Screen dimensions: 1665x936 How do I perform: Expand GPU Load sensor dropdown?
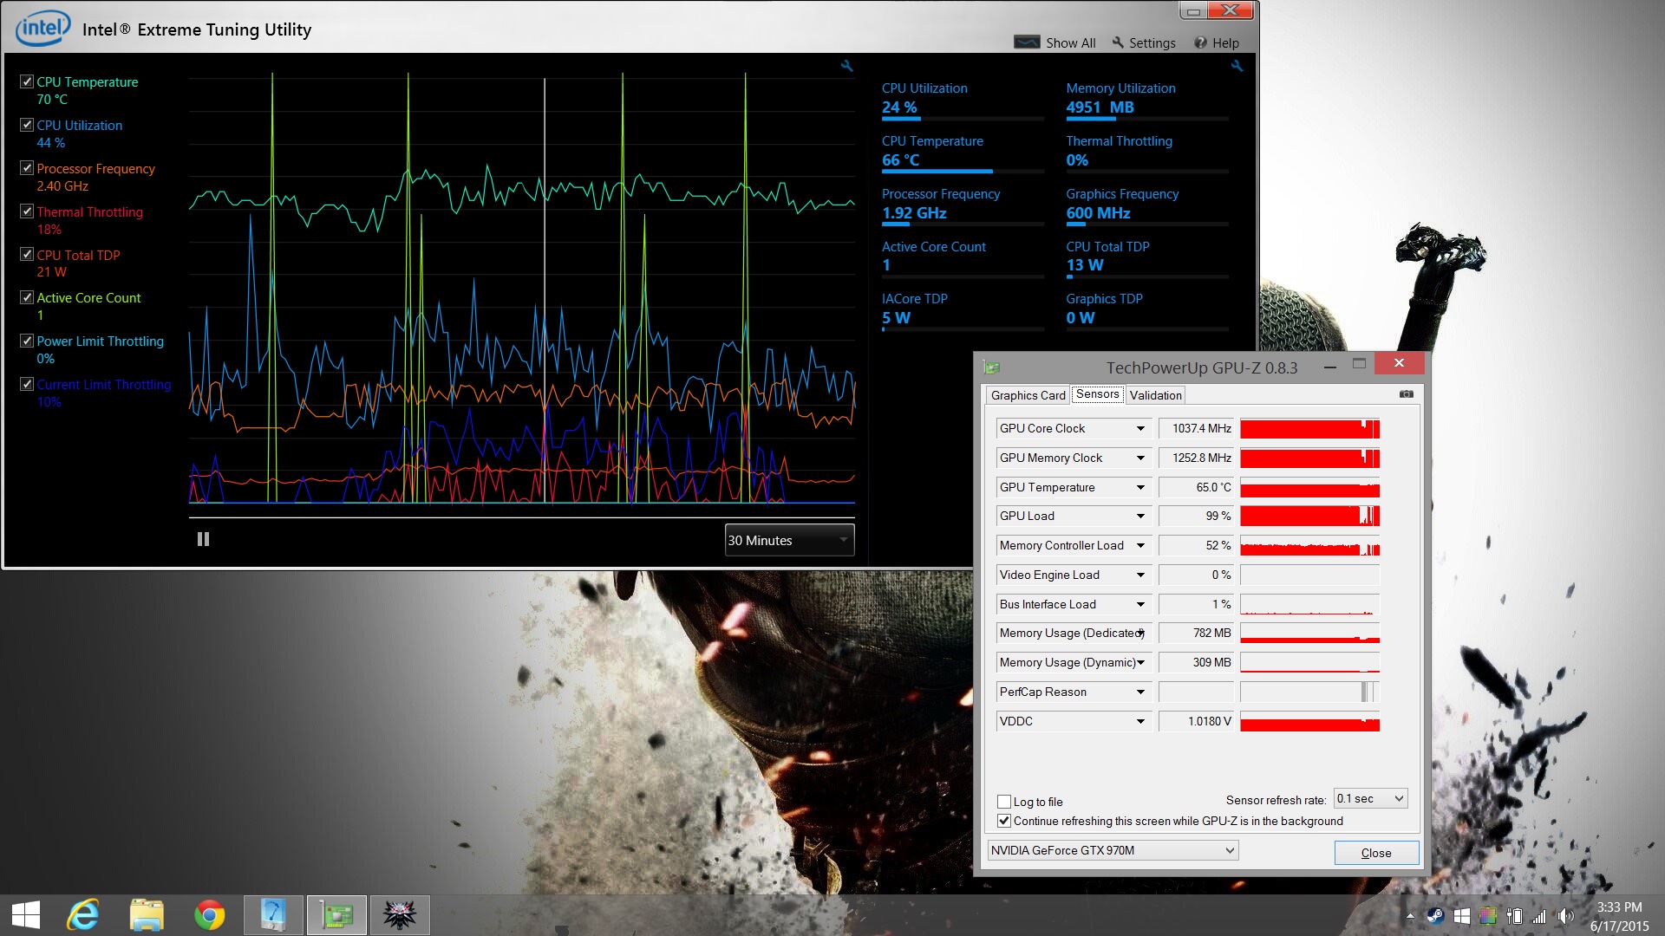pos(1140,516)
